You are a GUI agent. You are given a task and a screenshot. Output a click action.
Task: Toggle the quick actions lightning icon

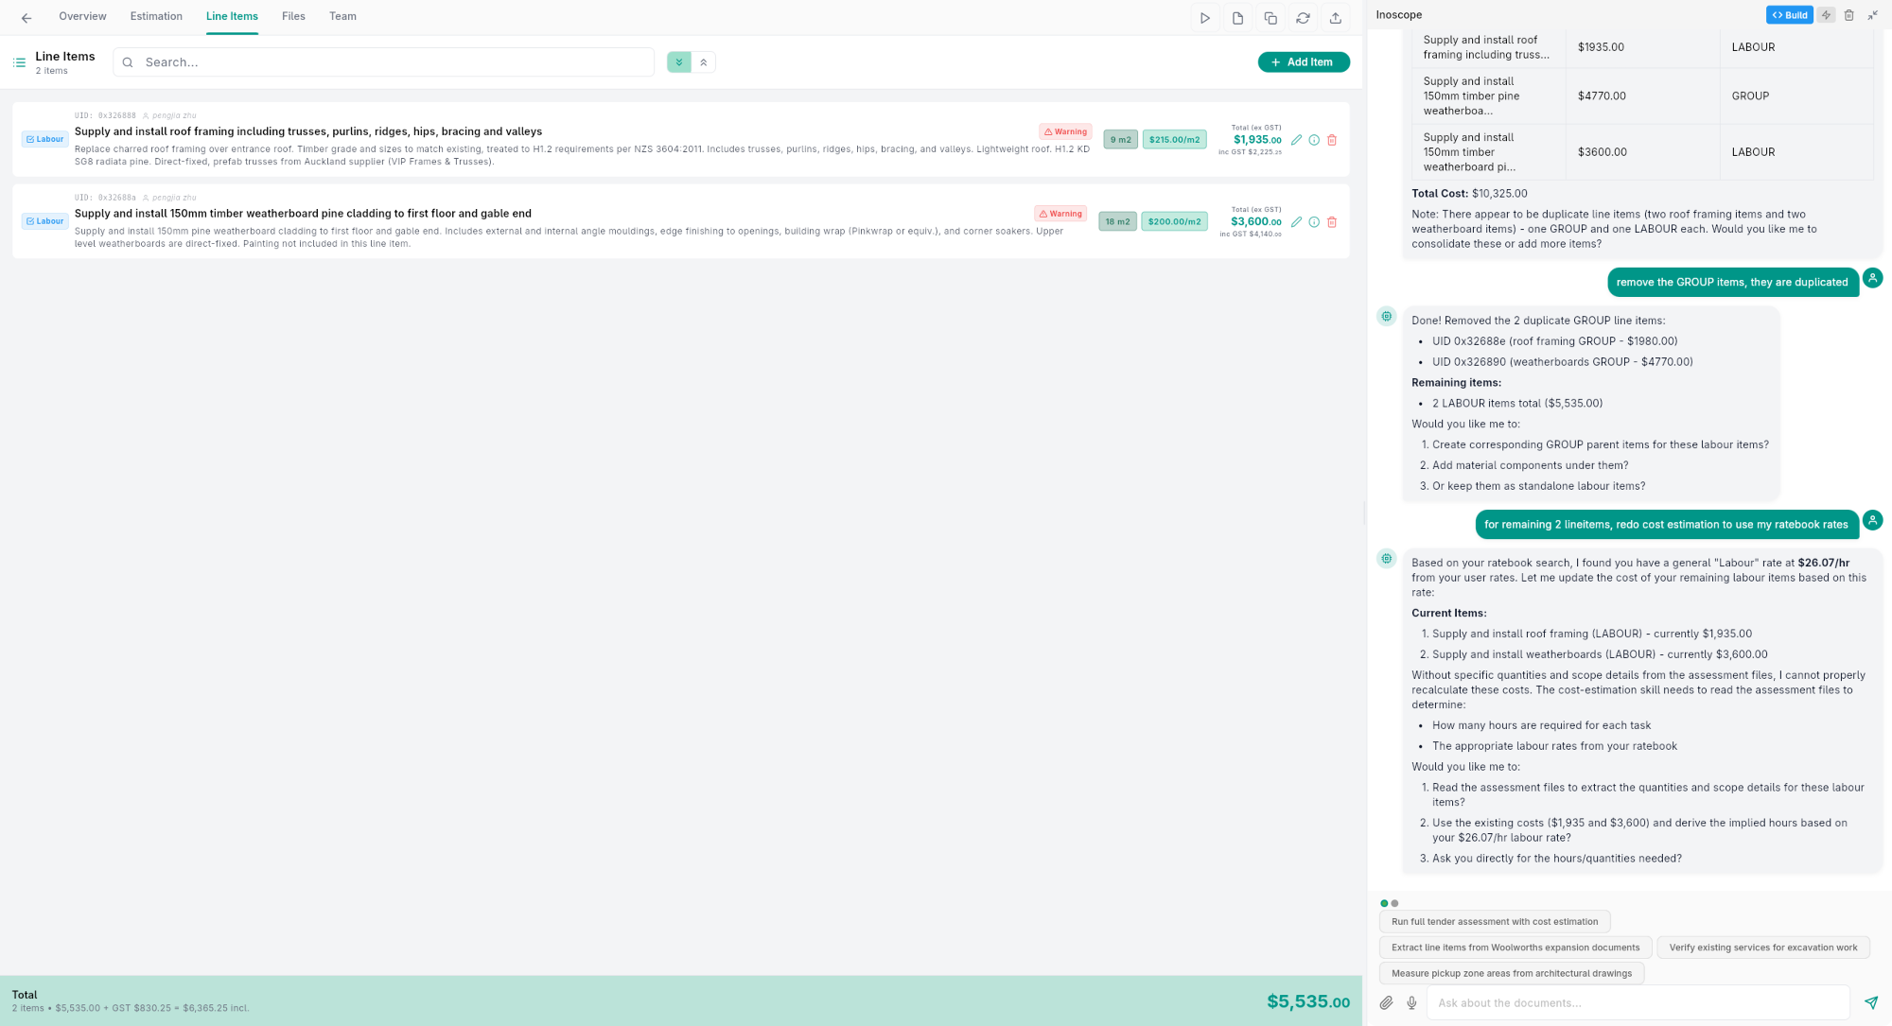(x=1826, y=14)
